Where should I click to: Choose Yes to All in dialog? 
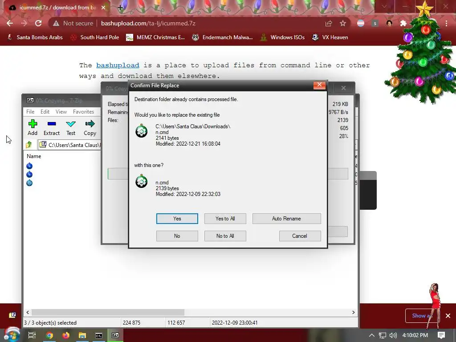coord(225,219)
